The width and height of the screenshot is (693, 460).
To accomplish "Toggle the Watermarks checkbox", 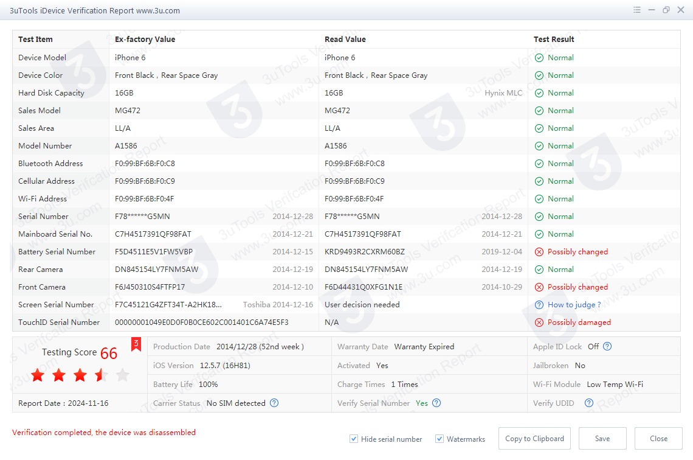I will pos(440,439).
